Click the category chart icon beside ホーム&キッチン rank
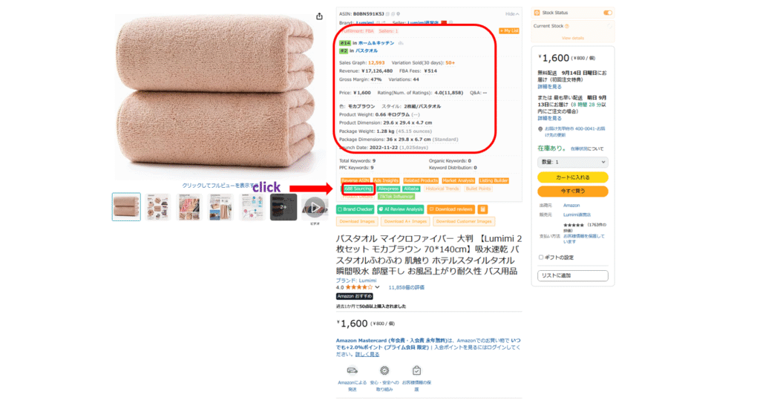 [x=401, y=43]
